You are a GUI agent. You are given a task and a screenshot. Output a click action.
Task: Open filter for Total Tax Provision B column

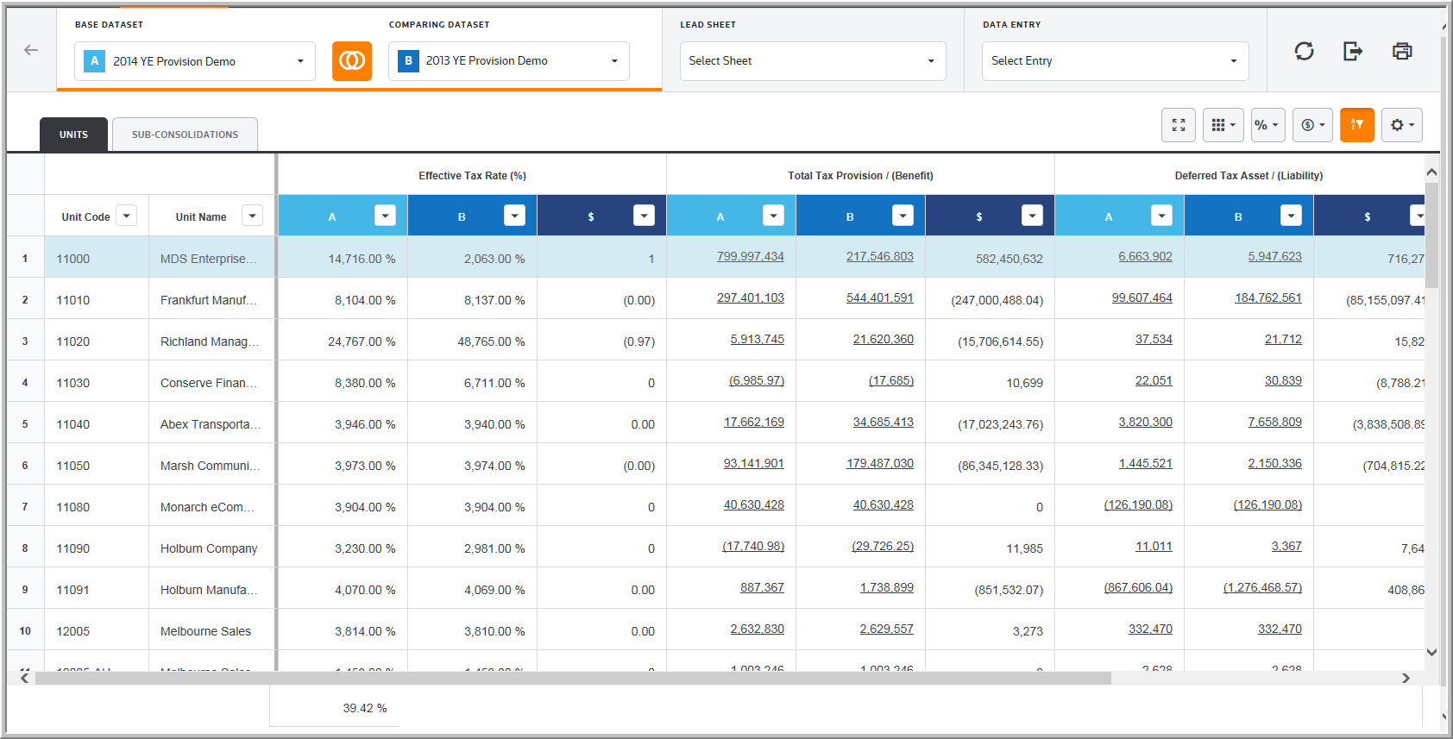(x=903, y=216)
